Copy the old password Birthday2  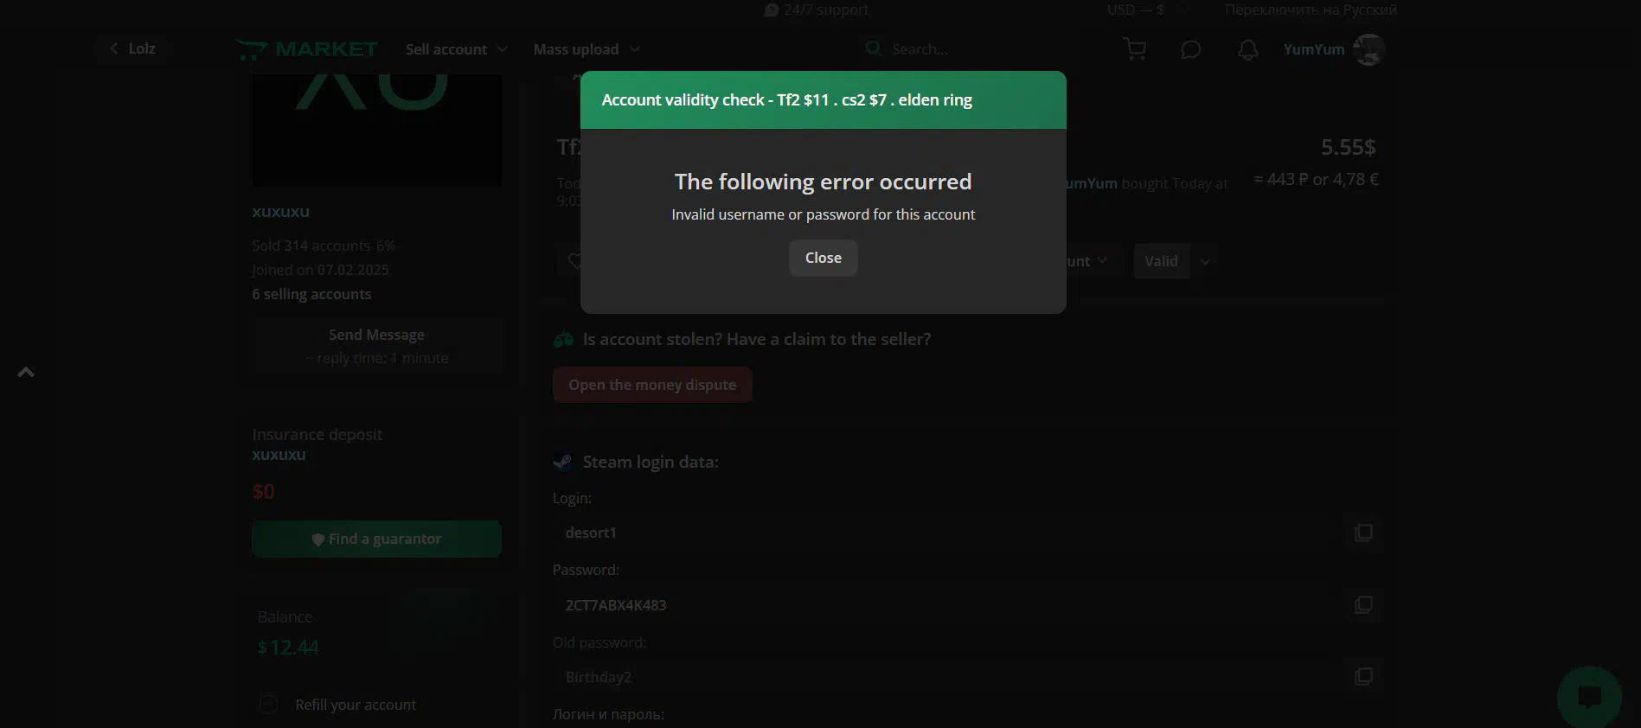[x=1363, y=676]
